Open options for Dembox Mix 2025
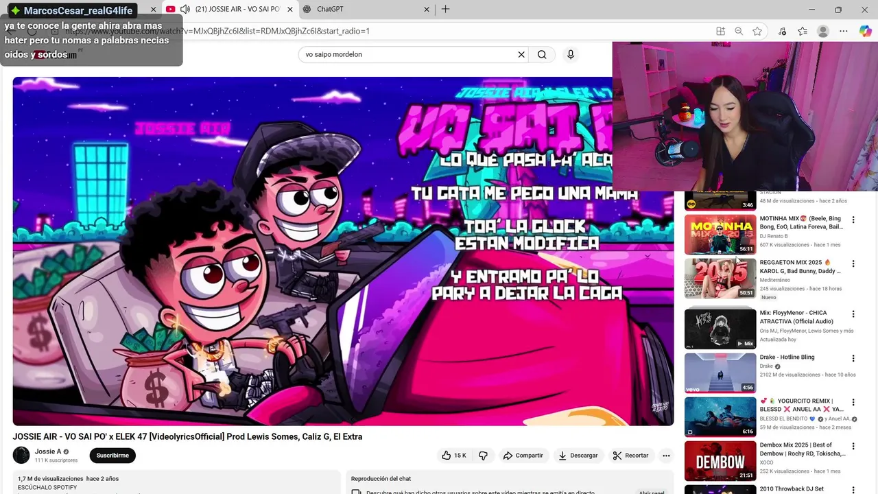 pos(853,447)
